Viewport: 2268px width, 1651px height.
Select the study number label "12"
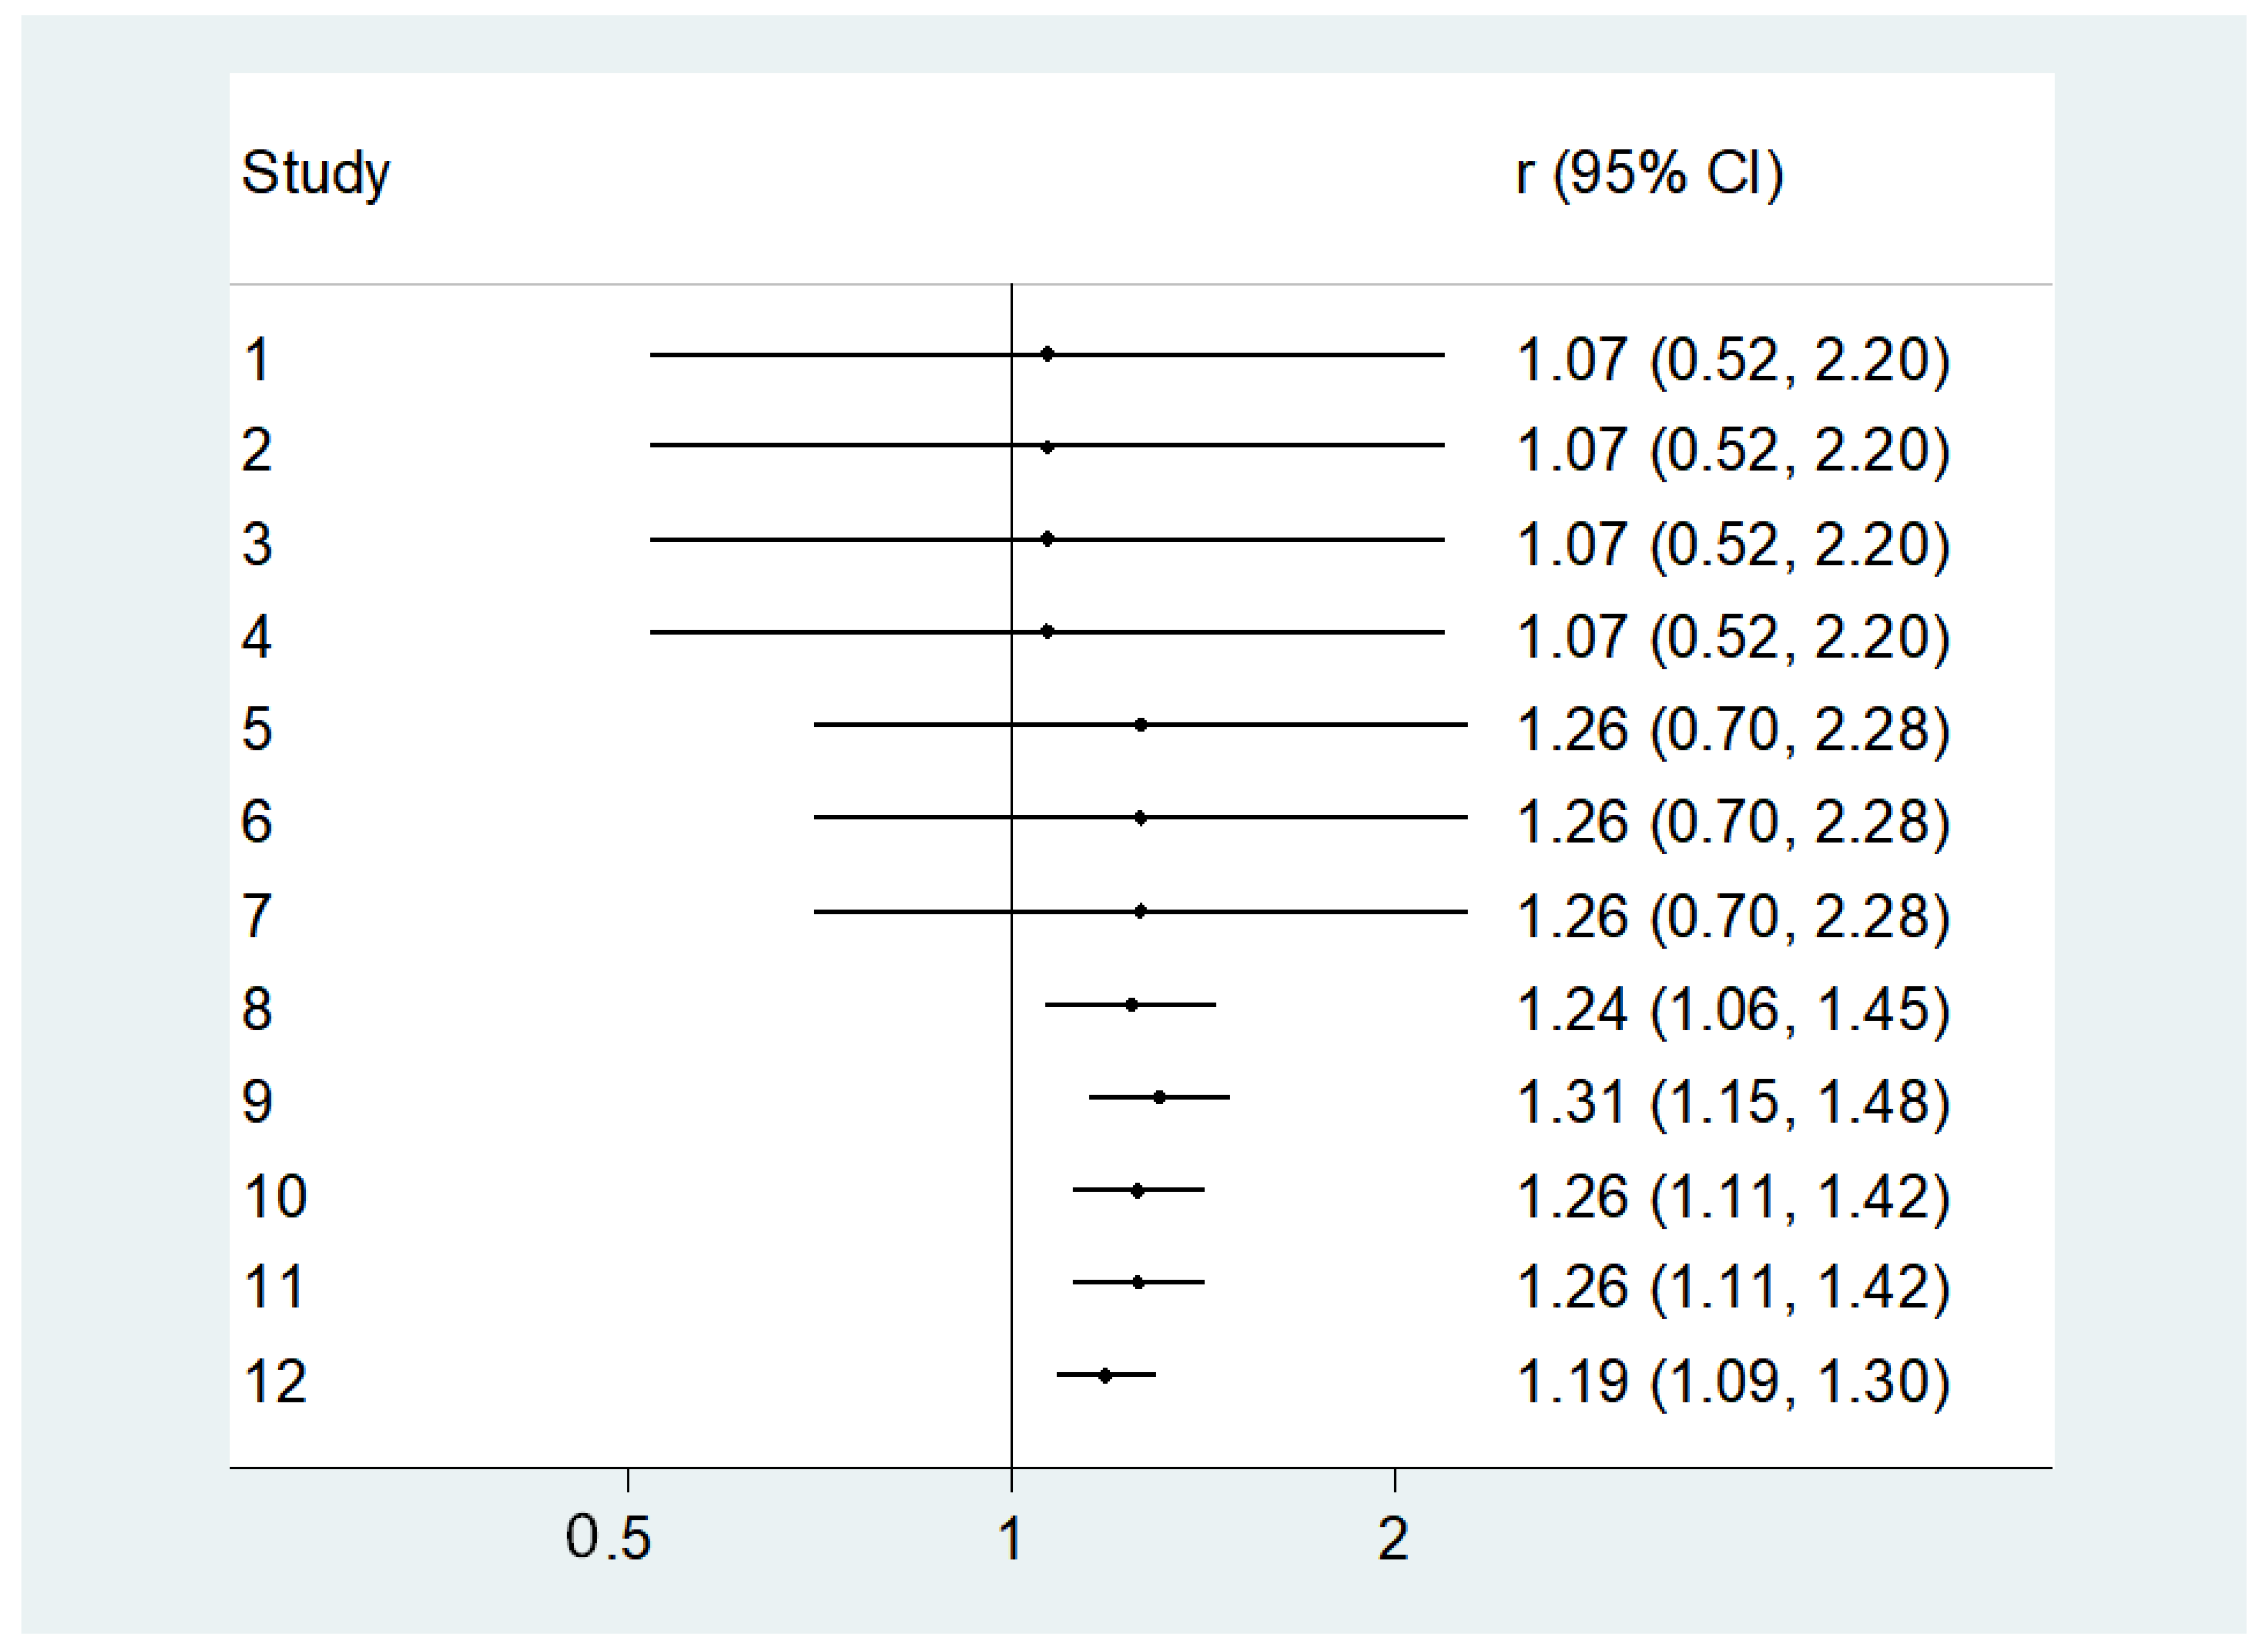(275, 1382)
